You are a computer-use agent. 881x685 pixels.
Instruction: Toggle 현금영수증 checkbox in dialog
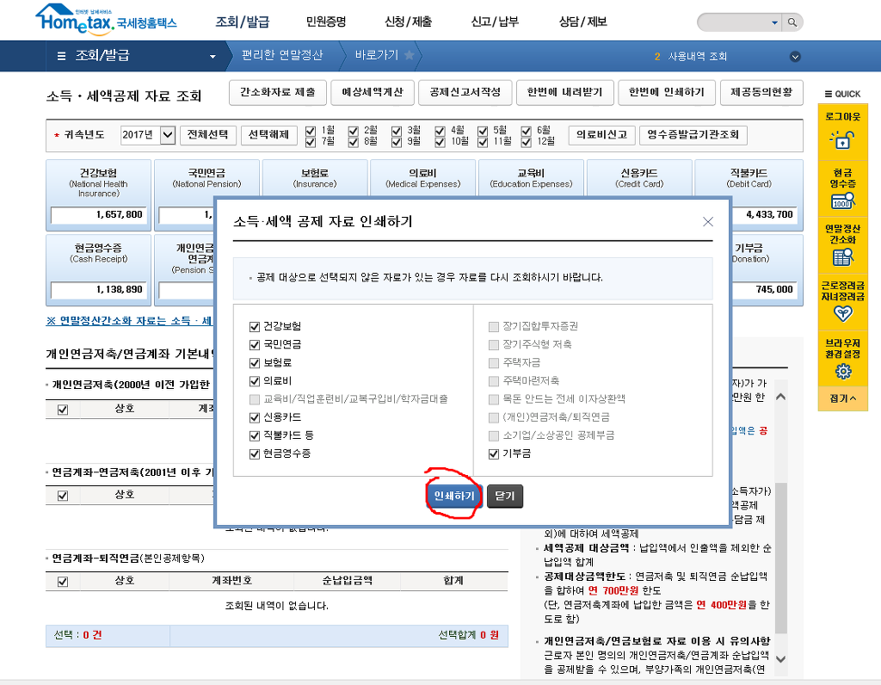pyautogui.click(x=255, y=454)
